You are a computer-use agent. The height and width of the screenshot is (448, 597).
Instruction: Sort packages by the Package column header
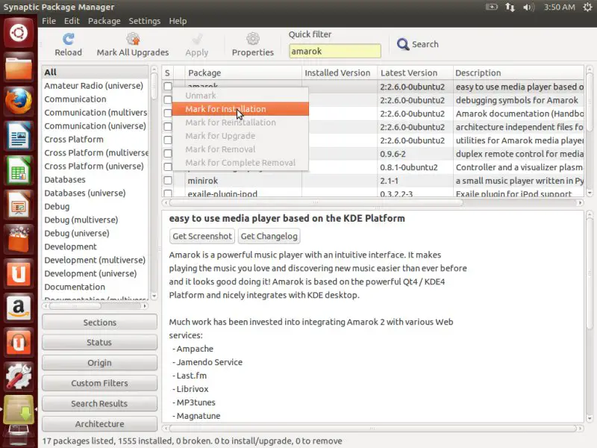244,72
